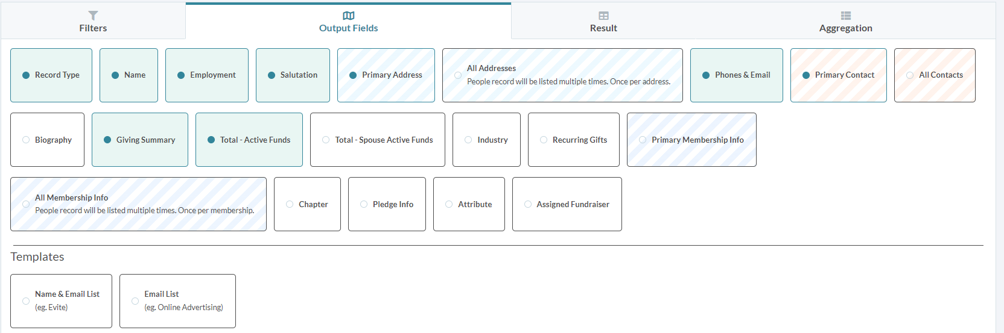
Task: Turn off Giving Summary field
Action: [x=140, y=140]
